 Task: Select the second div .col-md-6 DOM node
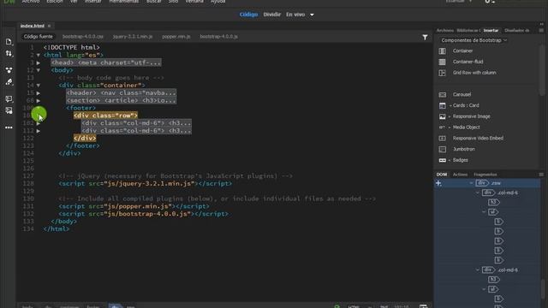(x=500, y=270)
